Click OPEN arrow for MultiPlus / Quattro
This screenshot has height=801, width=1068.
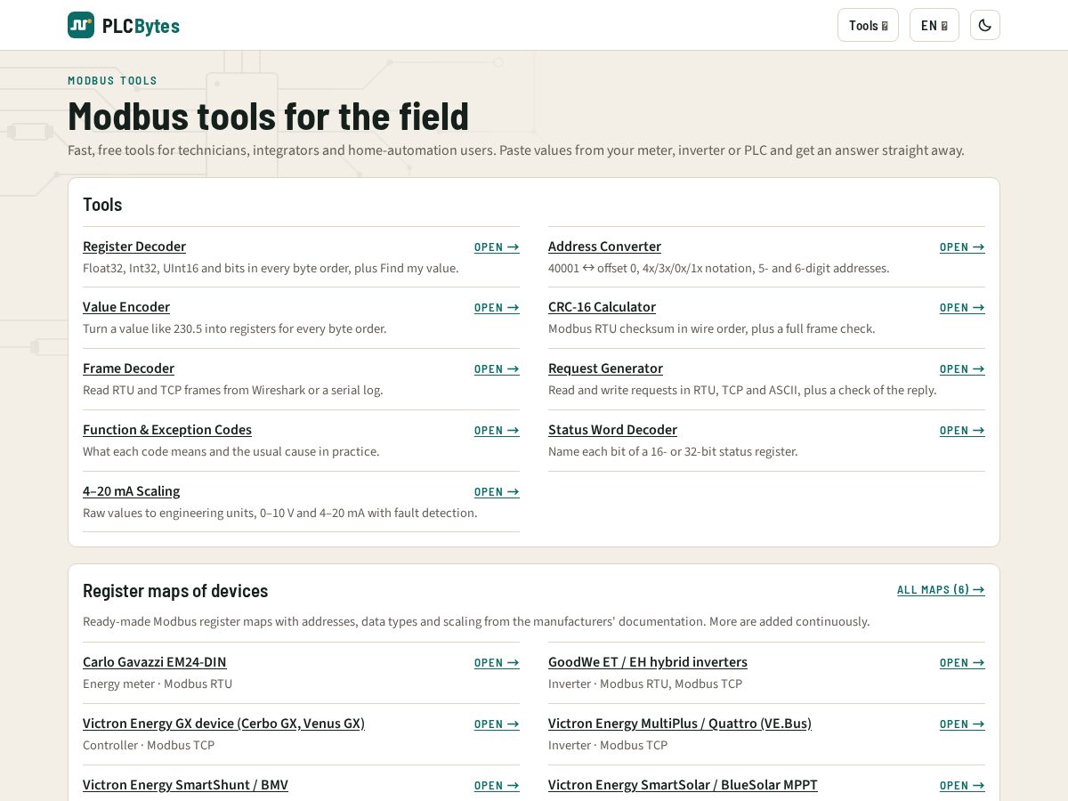pyautogui.click(x=962, y=724)
